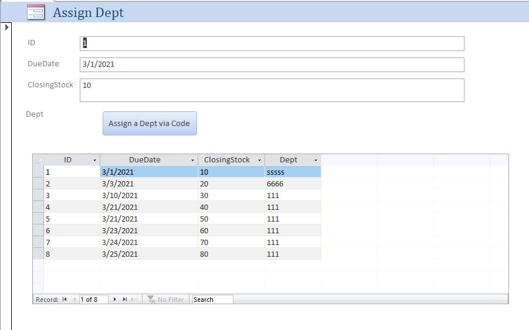The height and width of the screenshot is (330, 529).
Task: Click ID cell with value 4
Action: pos(72,207)
